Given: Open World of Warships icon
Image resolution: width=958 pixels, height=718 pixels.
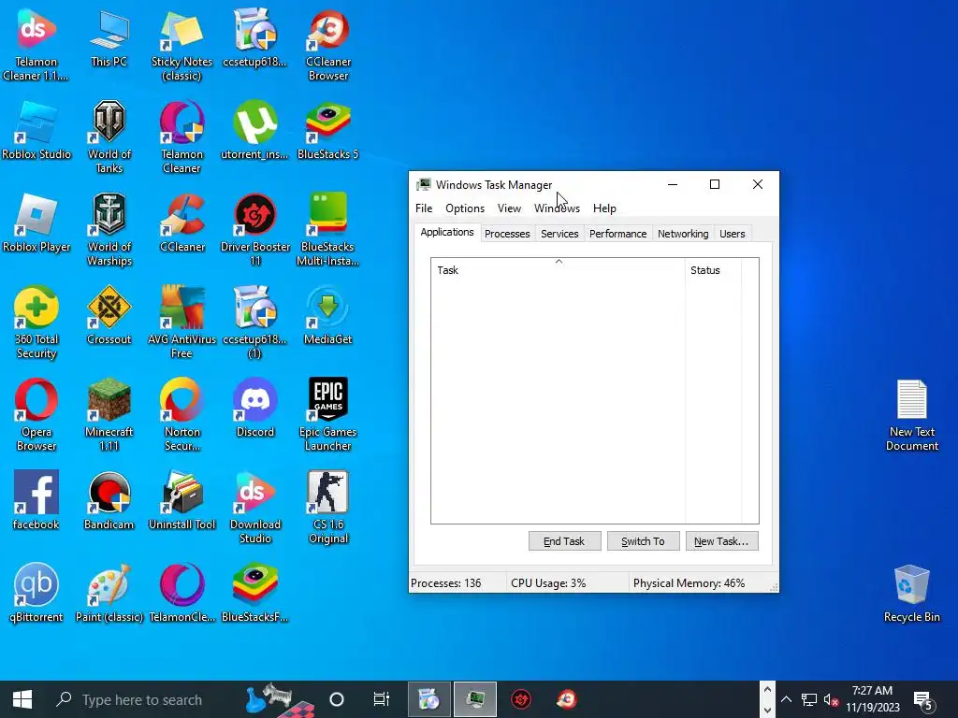Looking at the screenshot, I should point(109,230).
